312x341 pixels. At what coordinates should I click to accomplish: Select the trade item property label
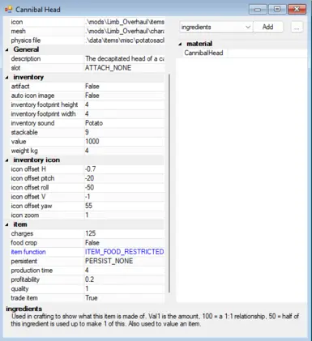point(24,298)
